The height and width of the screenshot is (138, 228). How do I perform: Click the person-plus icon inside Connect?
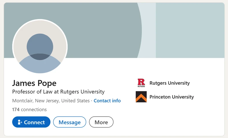pyautogui.click(x=20, y=122)
